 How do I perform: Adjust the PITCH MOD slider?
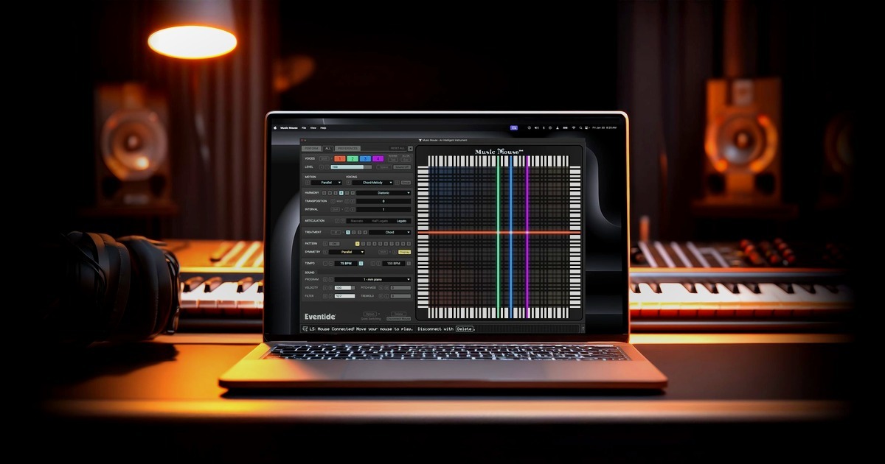click(x=400, y=288)
